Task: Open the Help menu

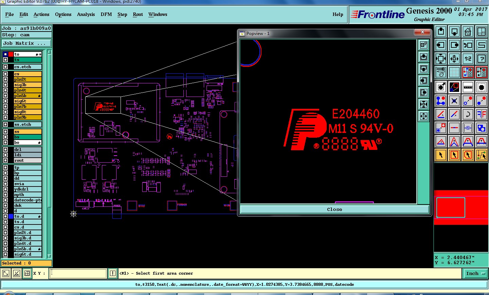Action: pyautogui.click(x=338, y=14)
